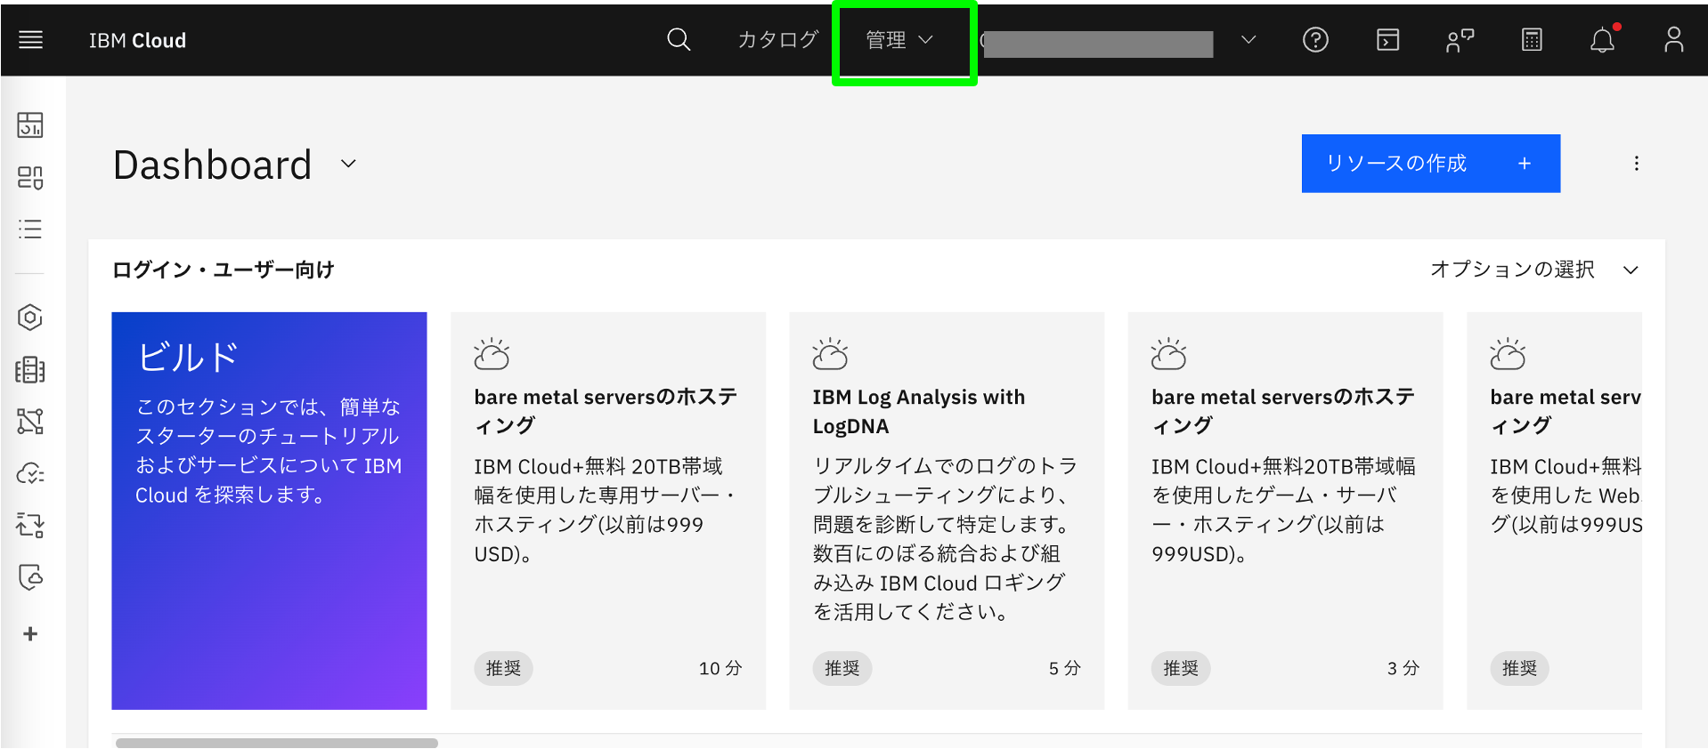This screenshot has width=1708, height=749.
Task: Click the 推奨 tag on the 3 分 card
Action: pyautogui.click(x=1181, y=668)
